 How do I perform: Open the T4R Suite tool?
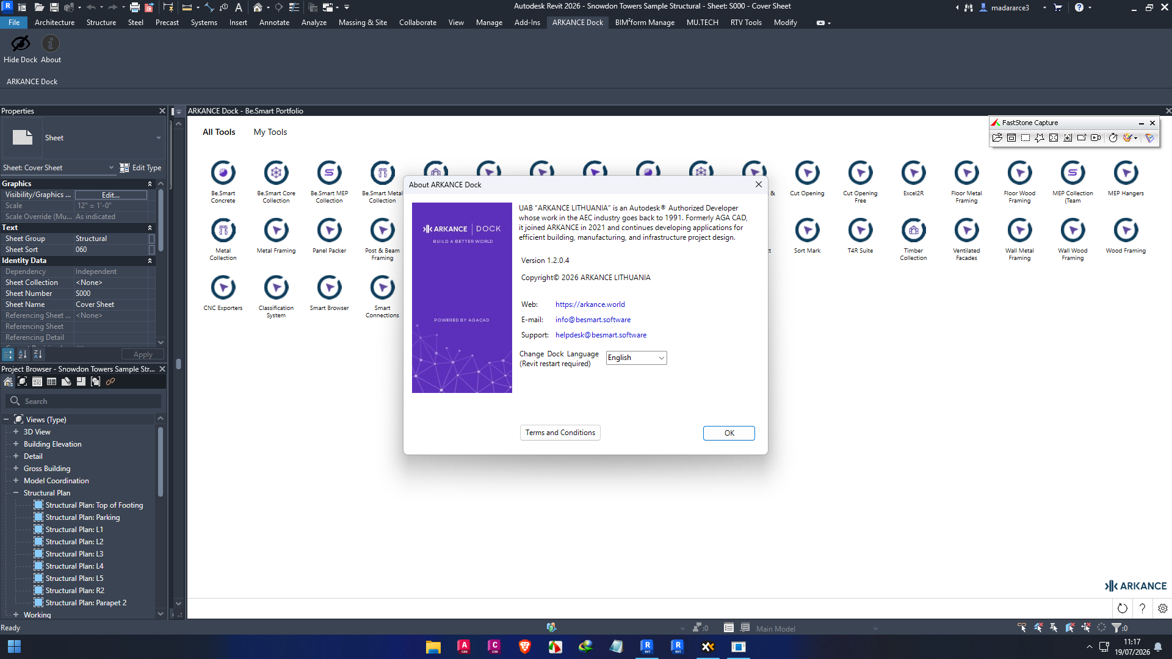pyautogui.click(x=860, y=236)
